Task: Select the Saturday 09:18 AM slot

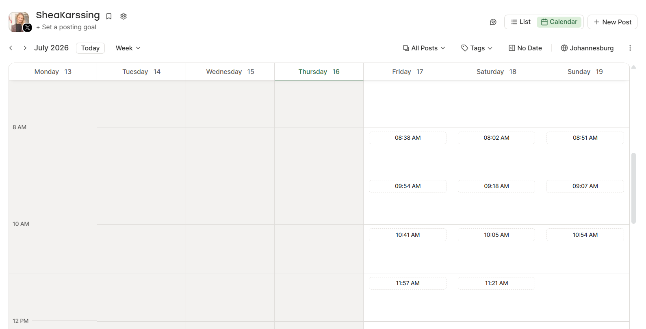Action: click(496, 186)
